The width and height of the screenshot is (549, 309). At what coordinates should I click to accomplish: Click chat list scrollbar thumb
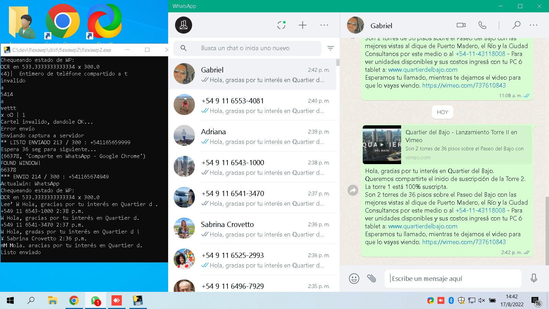coord(338,62)
